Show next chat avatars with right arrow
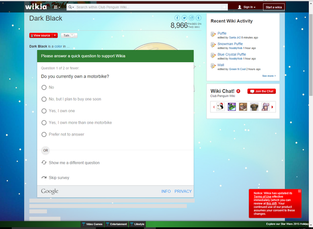The height and width of the screenshot is (229, 313). coord(272,107)
